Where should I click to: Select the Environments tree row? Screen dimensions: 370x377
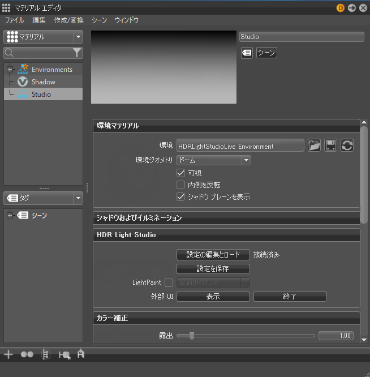click(43, 70)
